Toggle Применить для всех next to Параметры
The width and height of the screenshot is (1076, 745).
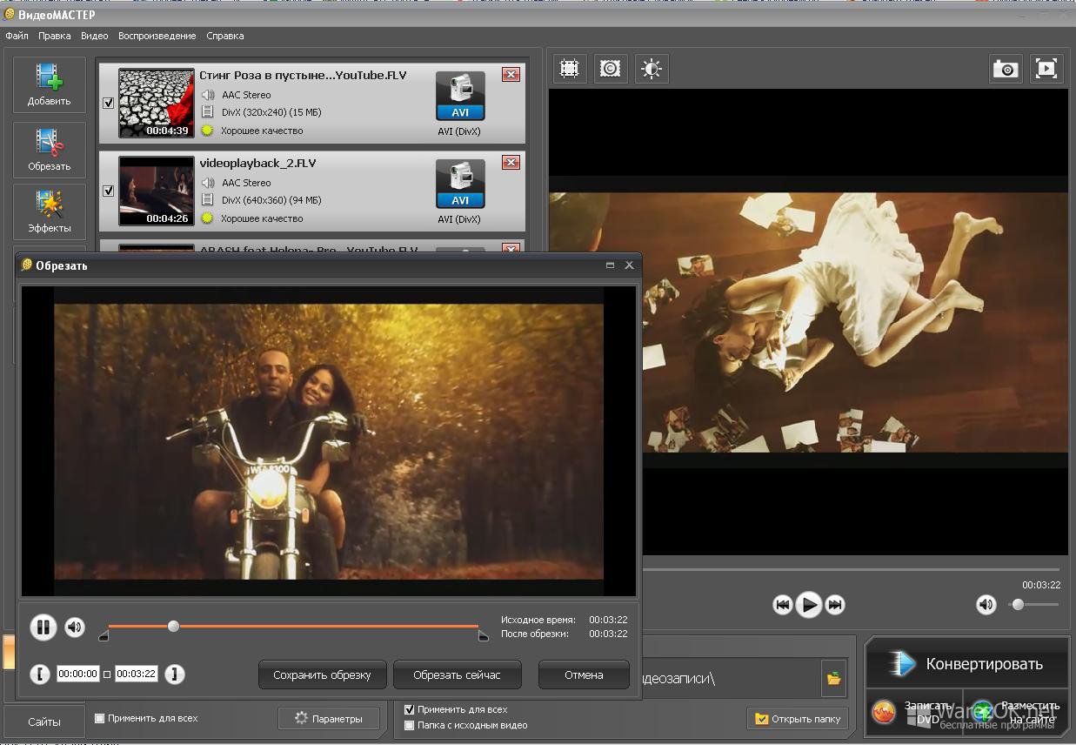pyautogui.click(x=99, y=718)
